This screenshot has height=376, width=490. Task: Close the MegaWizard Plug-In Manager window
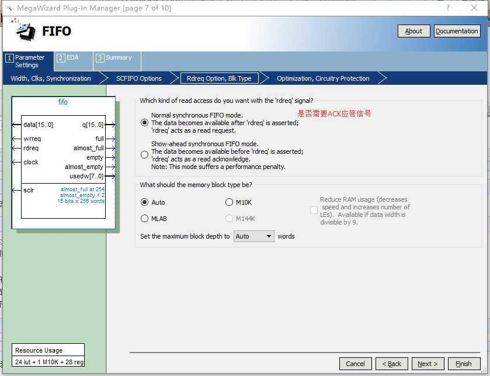tap(474, 8)
